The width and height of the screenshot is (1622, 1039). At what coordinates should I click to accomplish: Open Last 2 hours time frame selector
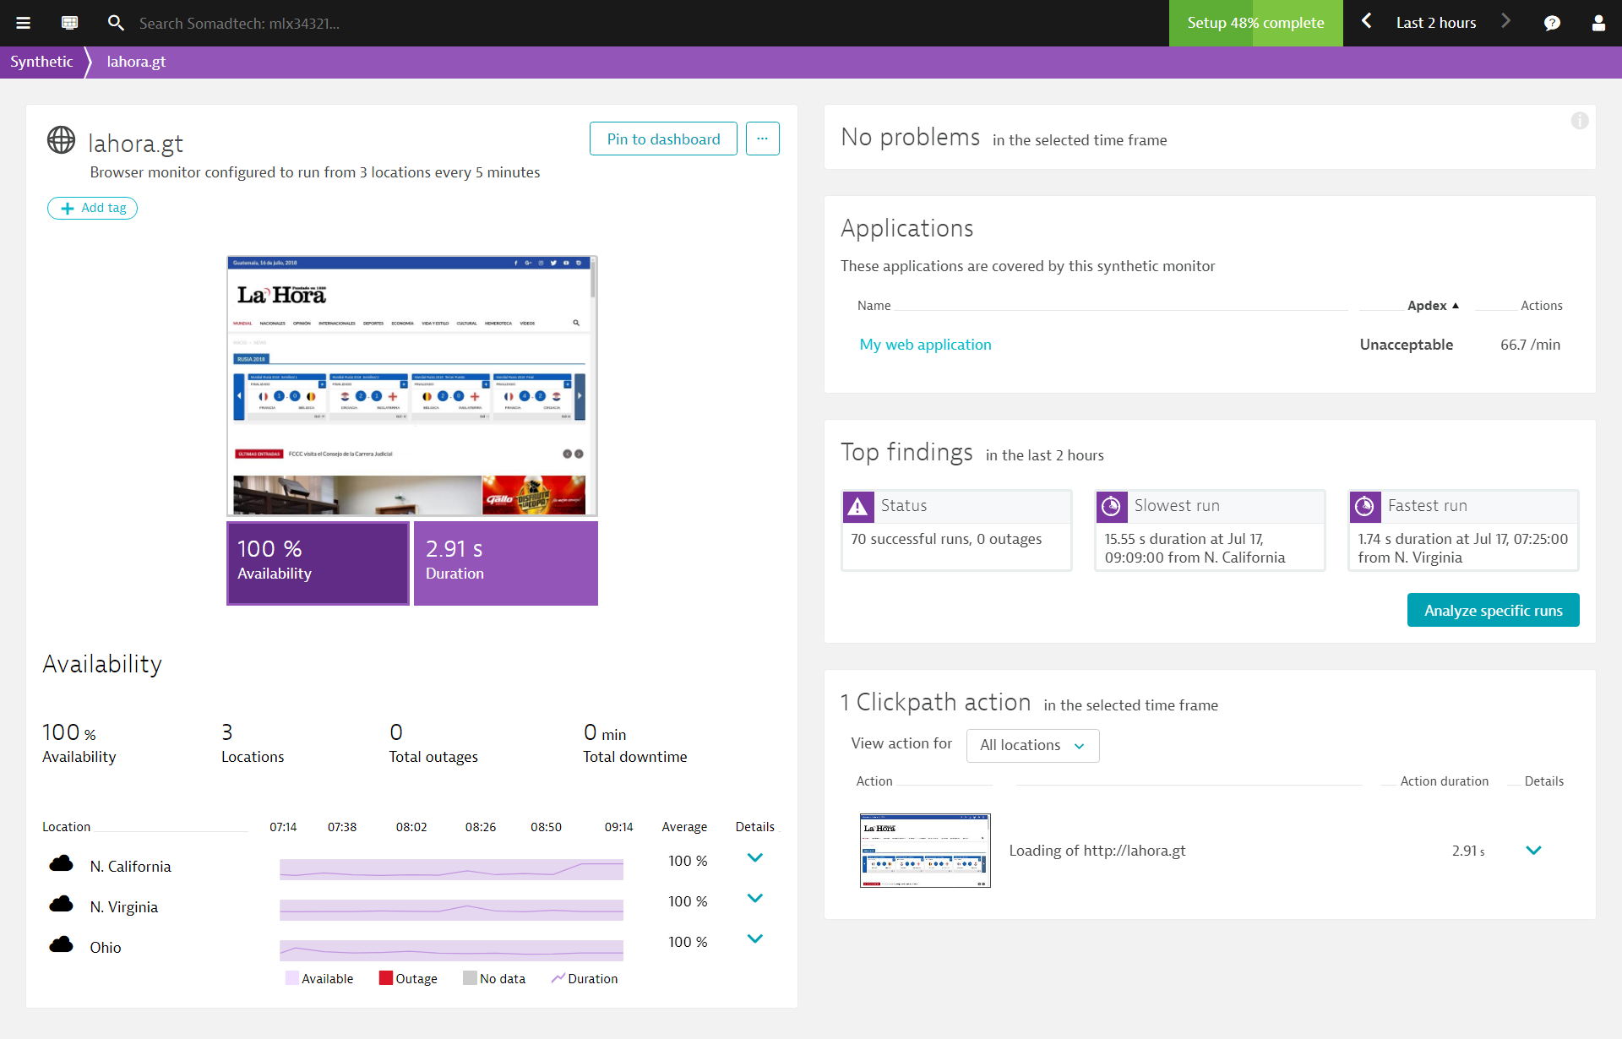click(x=1435, y=23)
